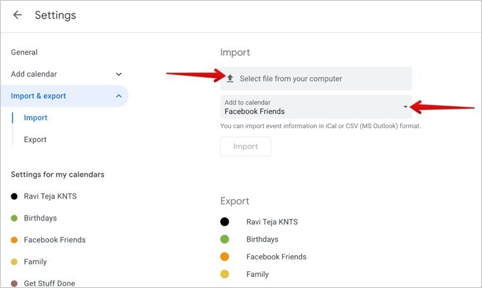Open Get Stuff Done calendar settings in the sidebar
482x288 pixels.
(x=49, y=283)
